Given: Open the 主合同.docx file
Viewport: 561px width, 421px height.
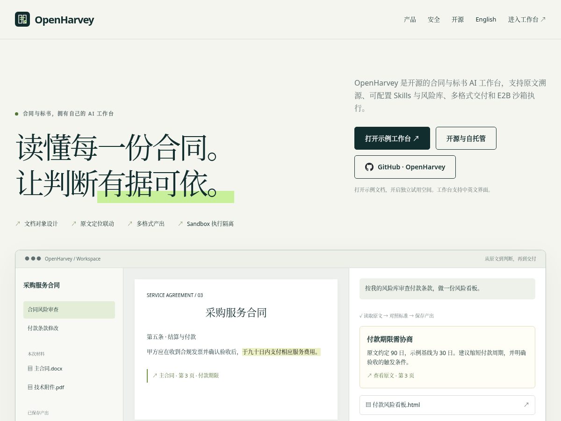Looking at the screenshot, I should tap(69, 369).
